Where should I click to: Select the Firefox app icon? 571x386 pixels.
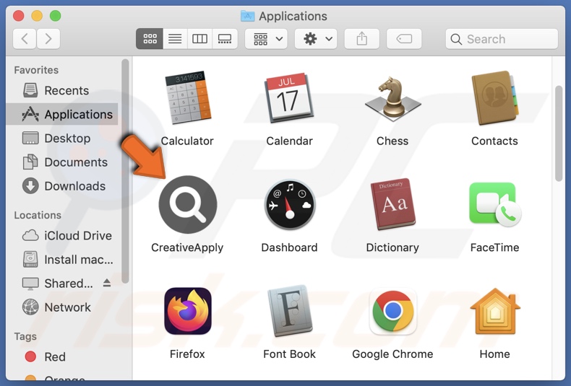[188, 311]
